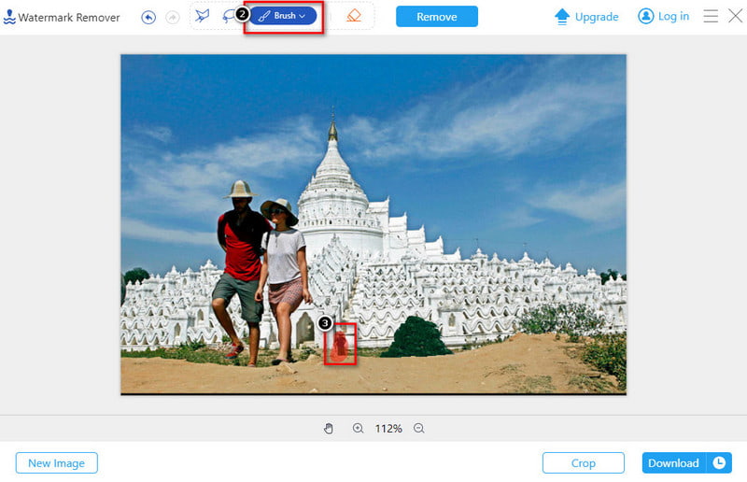Click the New Image button
747x482 pixels.
click(56, 462)
